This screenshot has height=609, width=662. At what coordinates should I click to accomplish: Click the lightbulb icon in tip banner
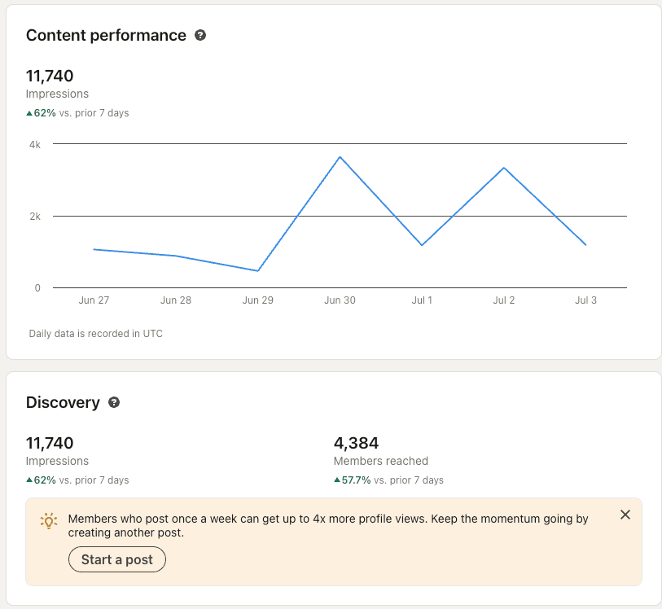49,520
